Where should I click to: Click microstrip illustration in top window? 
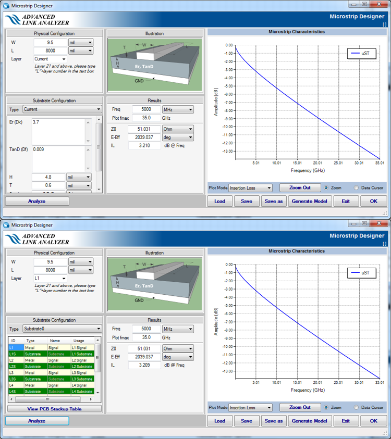tap(155, 65)
